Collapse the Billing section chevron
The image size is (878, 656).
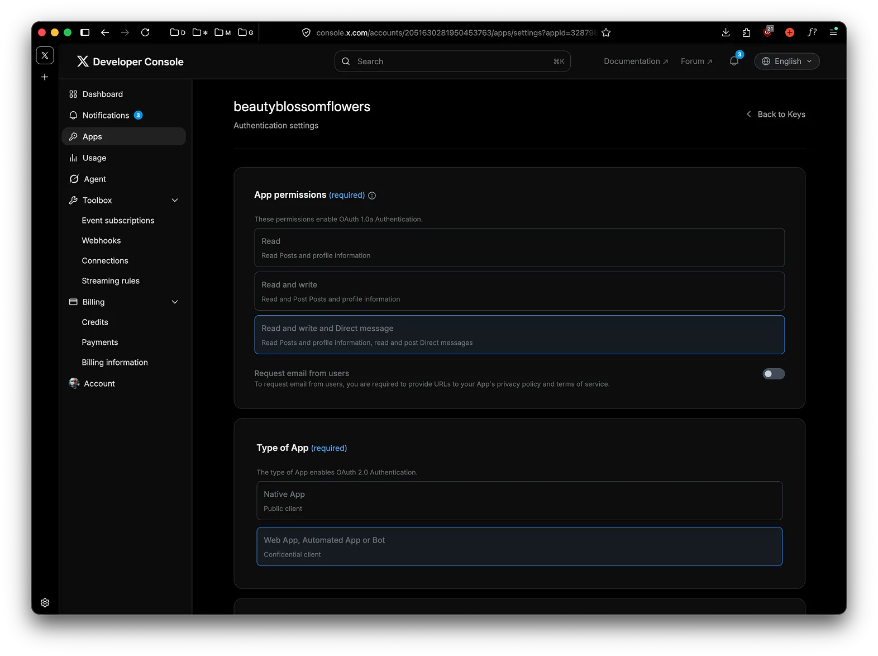coord(175,302)
